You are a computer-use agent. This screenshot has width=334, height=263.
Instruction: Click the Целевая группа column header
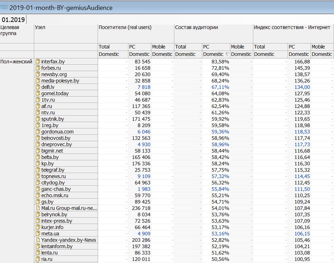click(10, 30)
